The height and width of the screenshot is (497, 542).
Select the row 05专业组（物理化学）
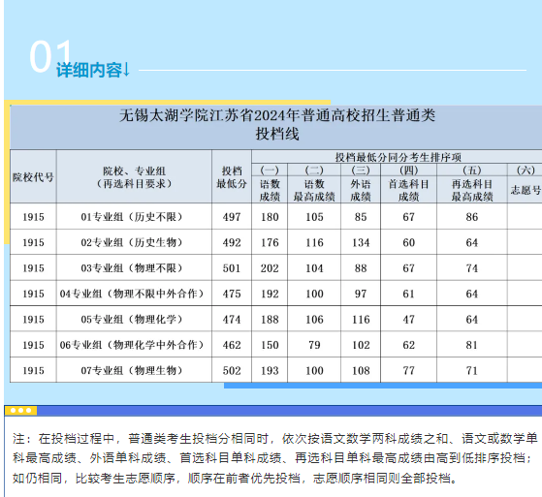[275, 319]
